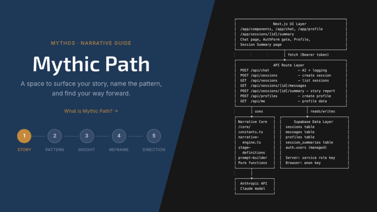The height and width of the screenshot is (212, 377).
Task: Click 'GET /api/me' profile data line
Action: (284, 101)
